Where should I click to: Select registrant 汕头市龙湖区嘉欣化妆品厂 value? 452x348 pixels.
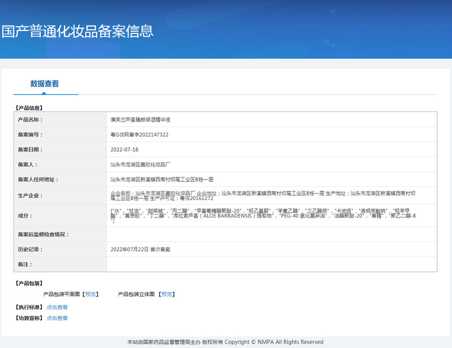coord(140,164)
